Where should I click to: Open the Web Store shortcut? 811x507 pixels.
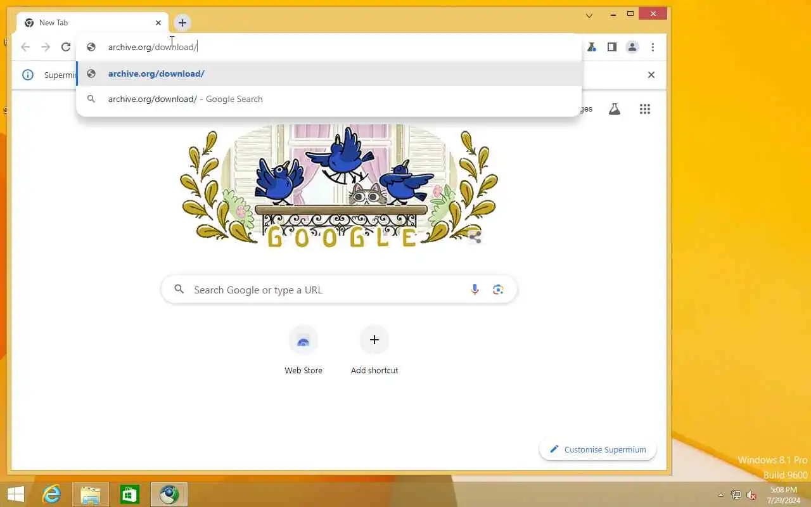click(x=303, y=350)
